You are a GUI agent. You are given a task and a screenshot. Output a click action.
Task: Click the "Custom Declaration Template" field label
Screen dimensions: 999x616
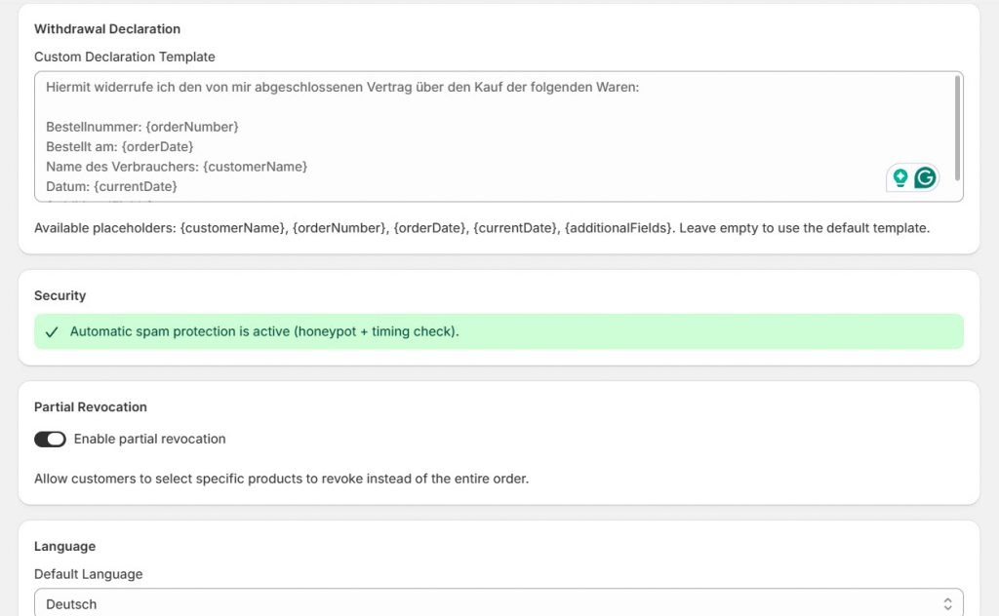click(125, 58)
